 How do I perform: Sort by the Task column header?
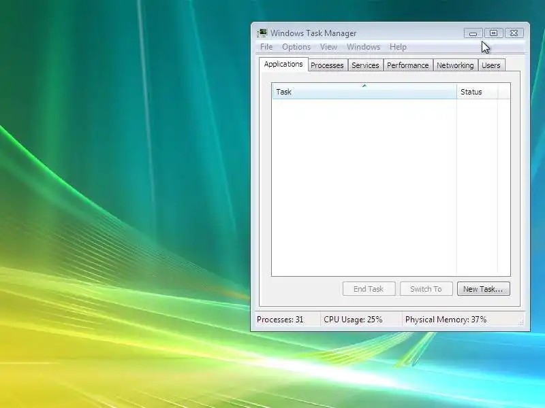click(x=364, y=92)
